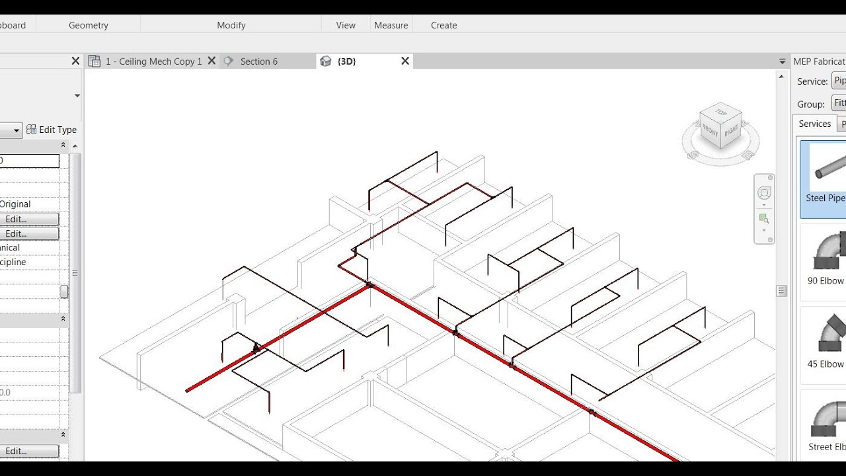Close the Properties palette

pyautogui.click(x=75, y=61)
